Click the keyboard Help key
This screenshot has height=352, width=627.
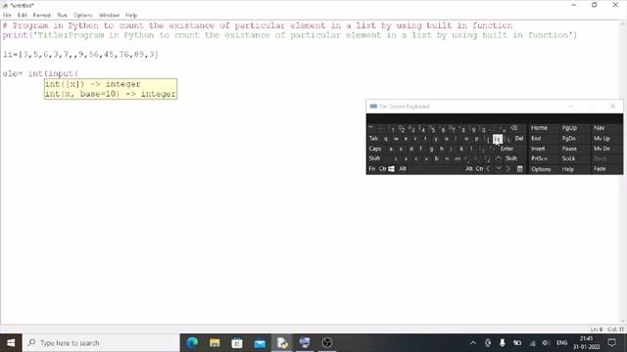(568, 169)
